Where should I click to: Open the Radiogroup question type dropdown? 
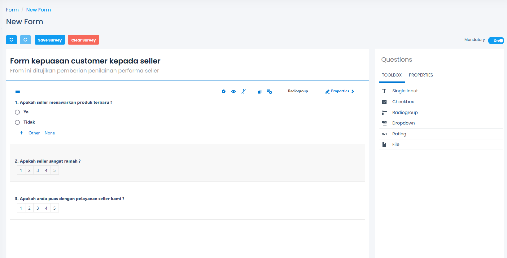point(298,91)
